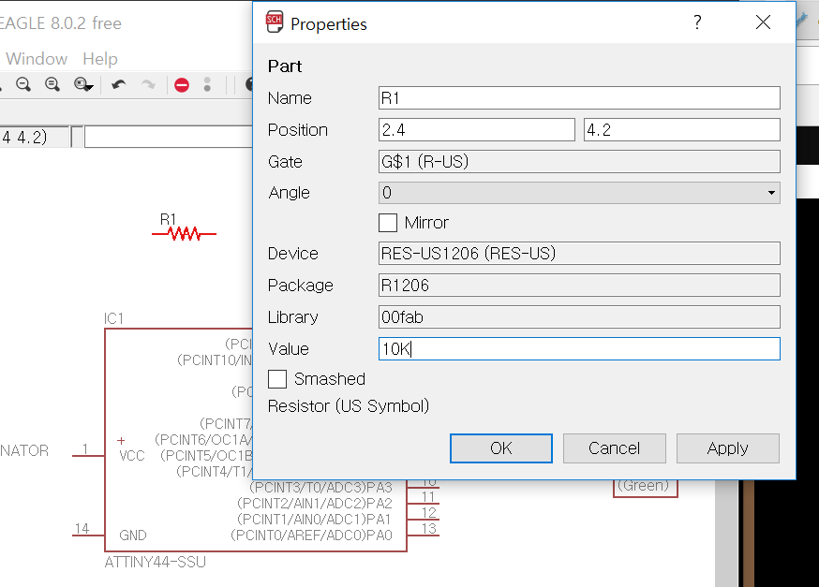Open the Angle dropdown
The image size is (819, 587).
pyautogui.click(x=579, y=193)
